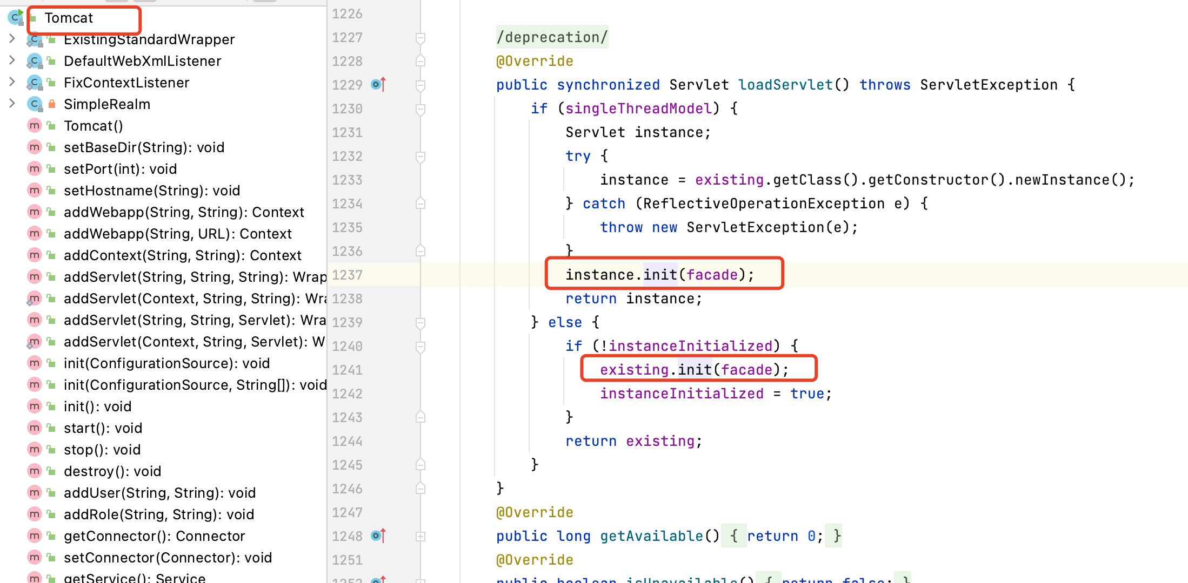1188x583 pixels.
Task: Click the SimpleRealm class icon
Action: (x=35, y=104)
